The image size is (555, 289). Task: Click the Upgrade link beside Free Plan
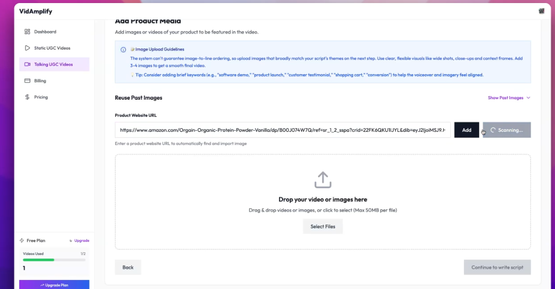point(81,241)
